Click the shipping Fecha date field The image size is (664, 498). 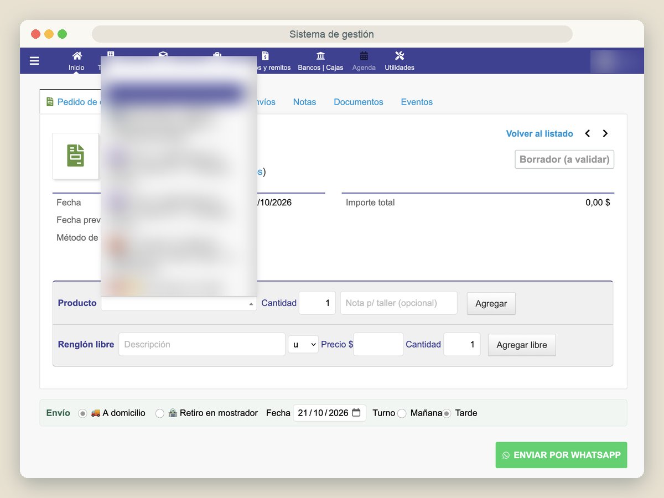coord(329,413)
